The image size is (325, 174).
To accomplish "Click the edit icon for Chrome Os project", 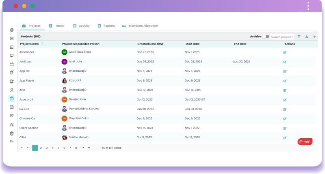I will [285, 118].
